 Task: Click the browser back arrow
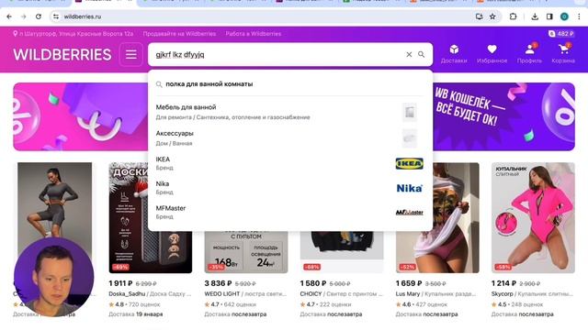(x=9, y=16)
